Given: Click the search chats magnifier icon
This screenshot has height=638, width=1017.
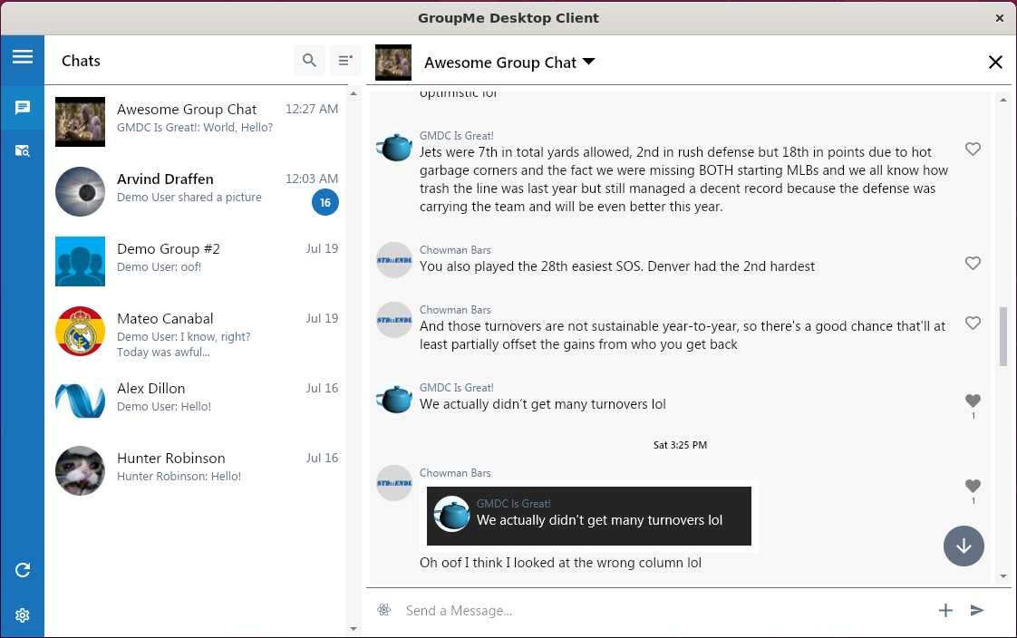Looking at the screenshot, I should coord(309,61).
